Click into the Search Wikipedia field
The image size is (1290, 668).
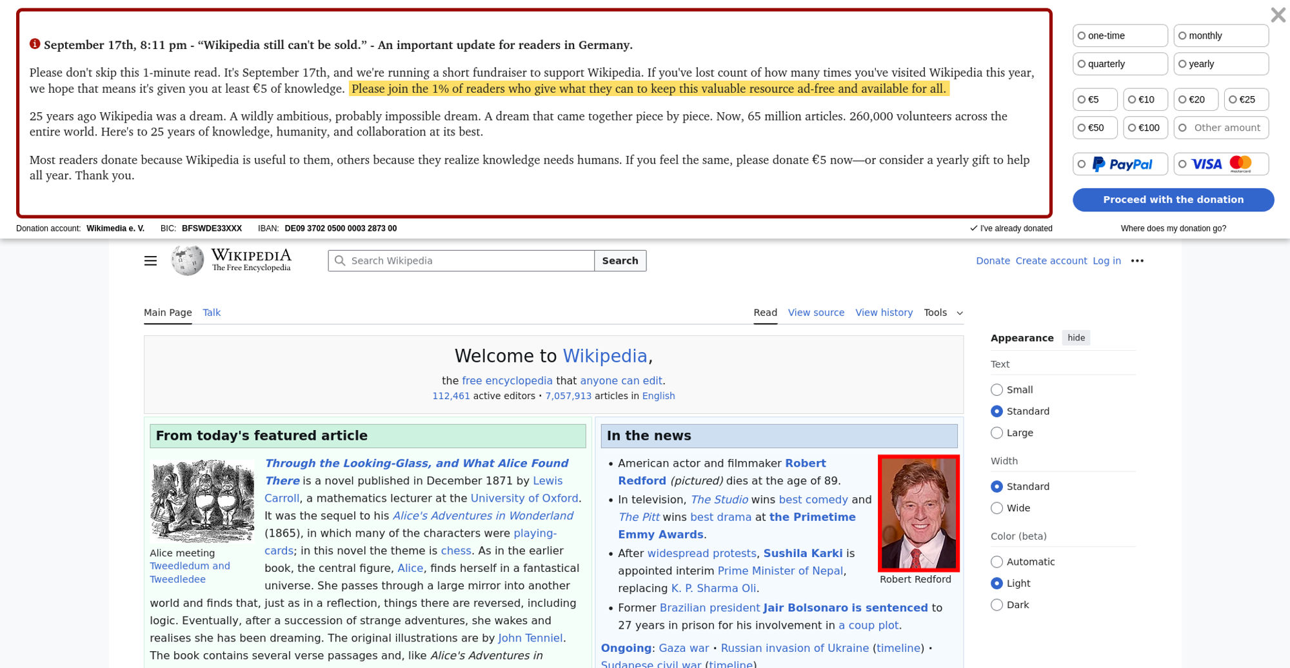461,260
